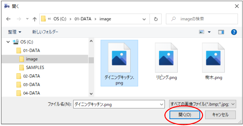Open recent locations chevron next to forward arrow

coord(27,19)
